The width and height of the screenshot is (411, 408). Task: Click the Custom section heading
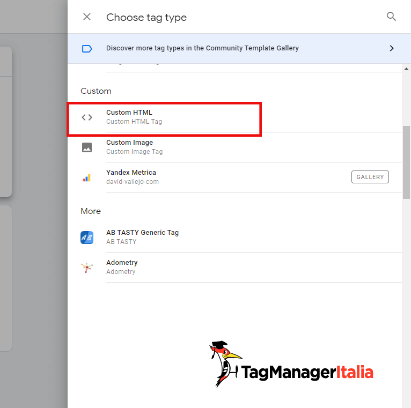(x=96, y=91)
